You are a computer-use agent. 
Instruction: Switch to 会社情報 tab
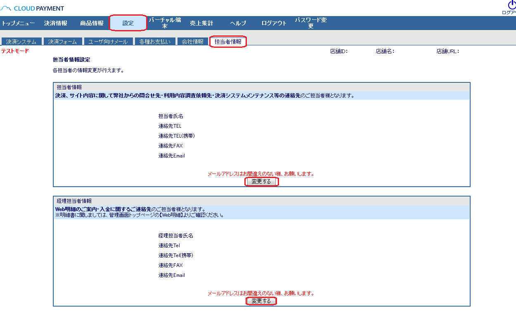point(193,42)
